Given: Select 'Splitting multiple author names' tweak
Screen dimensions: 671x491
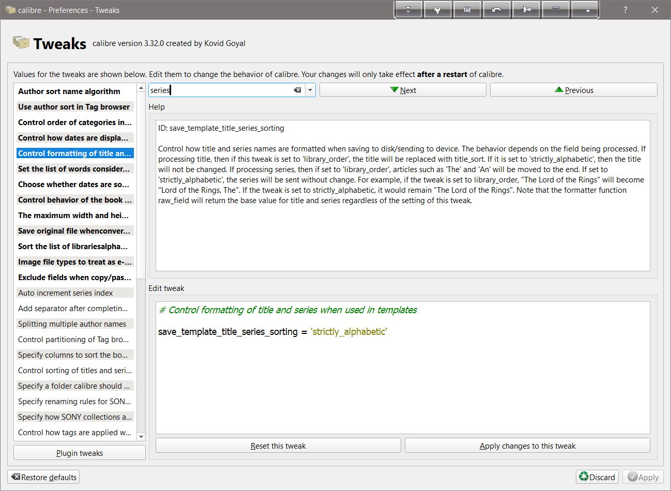Looking at the screenshot, I should (75, 324).
